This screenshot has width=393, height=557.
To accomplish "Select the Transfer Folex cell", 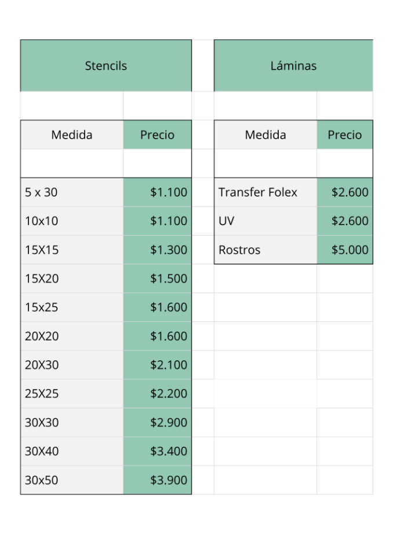I will pyautogui.click(x=265, y=192).
